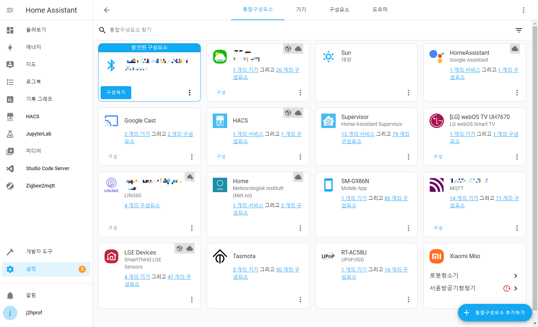Click the settings notification badge 3
The height and width of the screenshot is (327, 538).
click(x=82, y=269)
